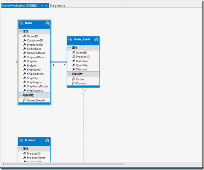Select ShipName property in Order

(34, 70)
